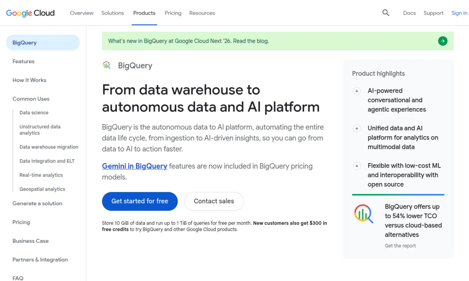
Task: Click the BigQuery logo in TCO report card
Action: [363, 214]
